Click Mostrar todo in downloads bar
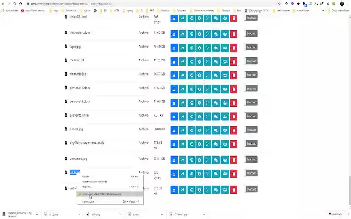The image size is (351, 219). click(x=335, y=214)
